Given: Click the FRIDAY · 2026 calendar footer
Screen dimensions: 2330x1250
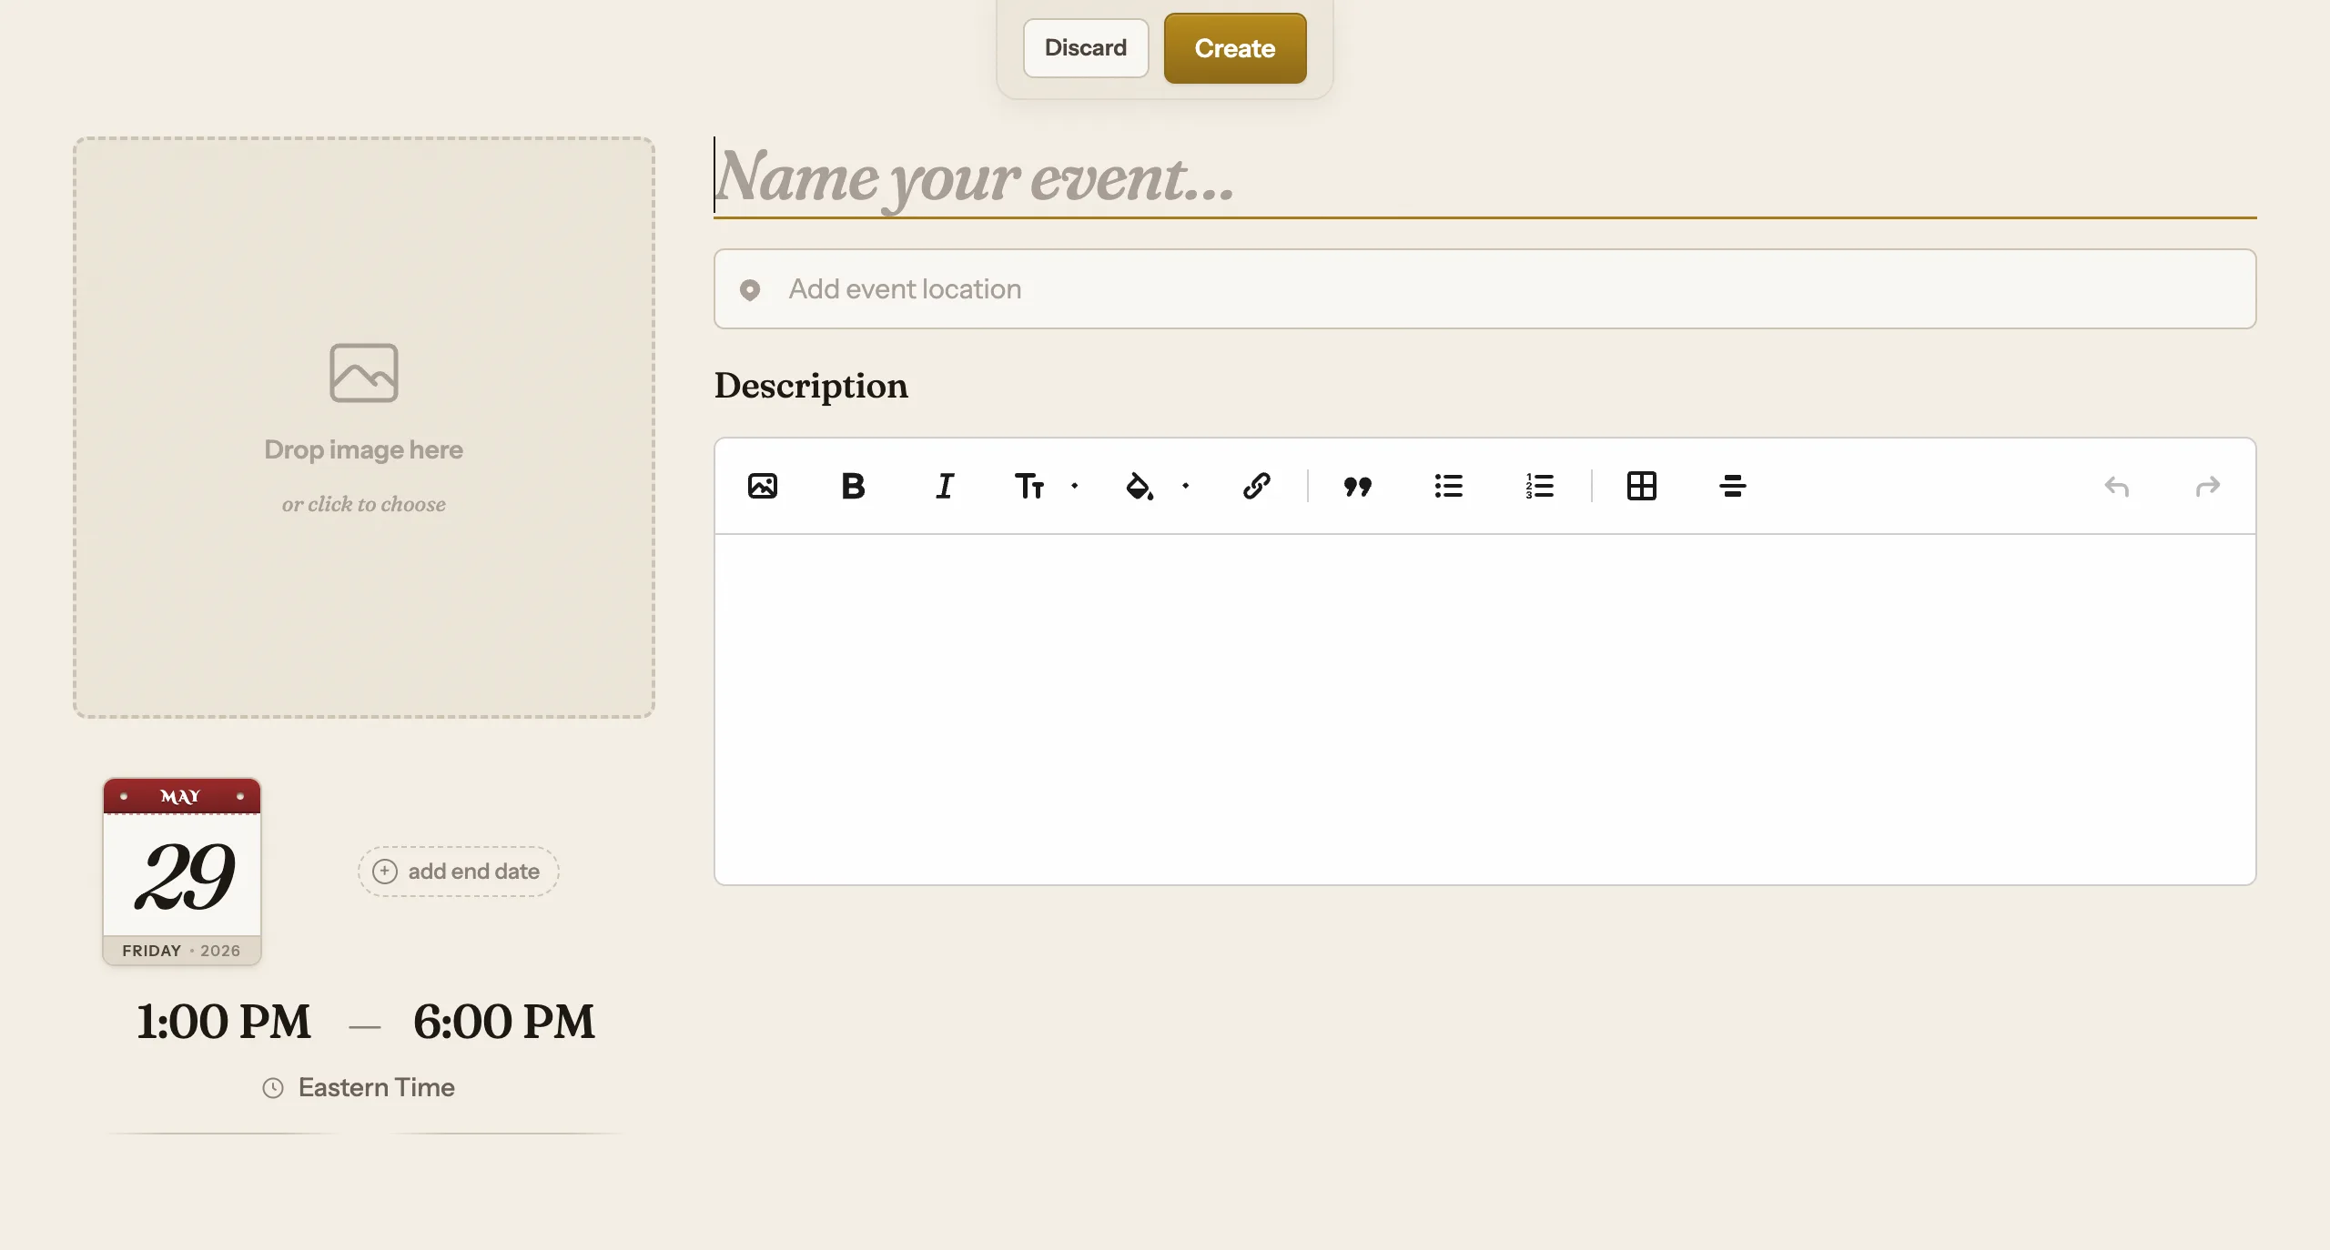Looking at the screenshot, I should point(181,951).
